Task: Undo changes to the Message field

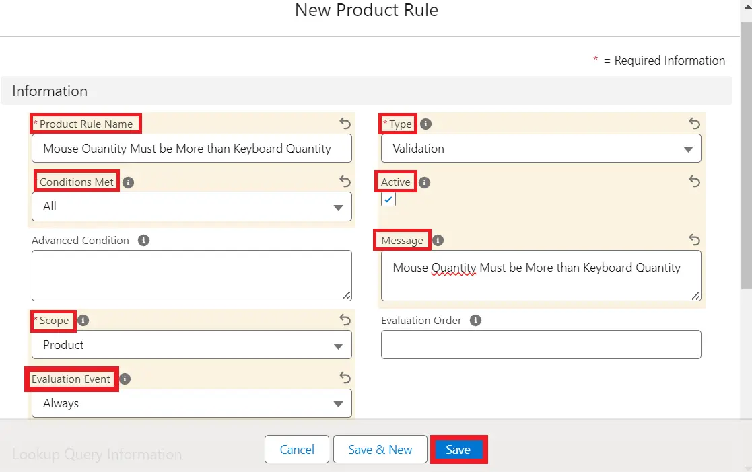Action: coord(694,240)
